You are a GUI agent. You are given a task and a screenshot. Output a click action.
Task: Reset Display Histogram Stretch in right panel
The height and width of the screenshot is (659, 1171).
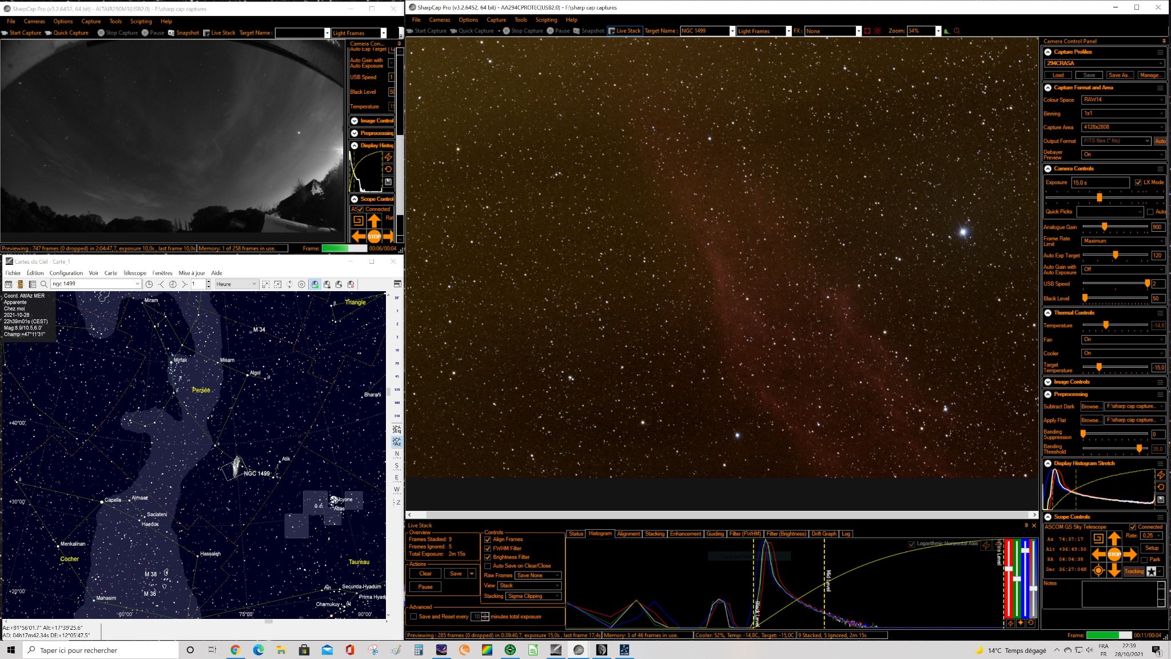pos(1161,487)
